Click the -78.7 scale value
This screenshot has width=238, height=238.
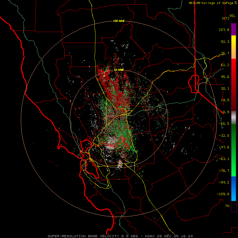[x=224, y=171]
